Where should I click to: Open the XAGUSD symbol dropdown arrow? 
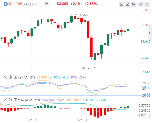[x=39, y=4]
